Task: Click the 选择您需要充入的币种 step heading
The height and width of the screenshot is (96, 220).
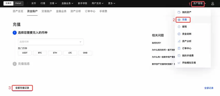Action: pyautogui.click(x=33, y=33)
